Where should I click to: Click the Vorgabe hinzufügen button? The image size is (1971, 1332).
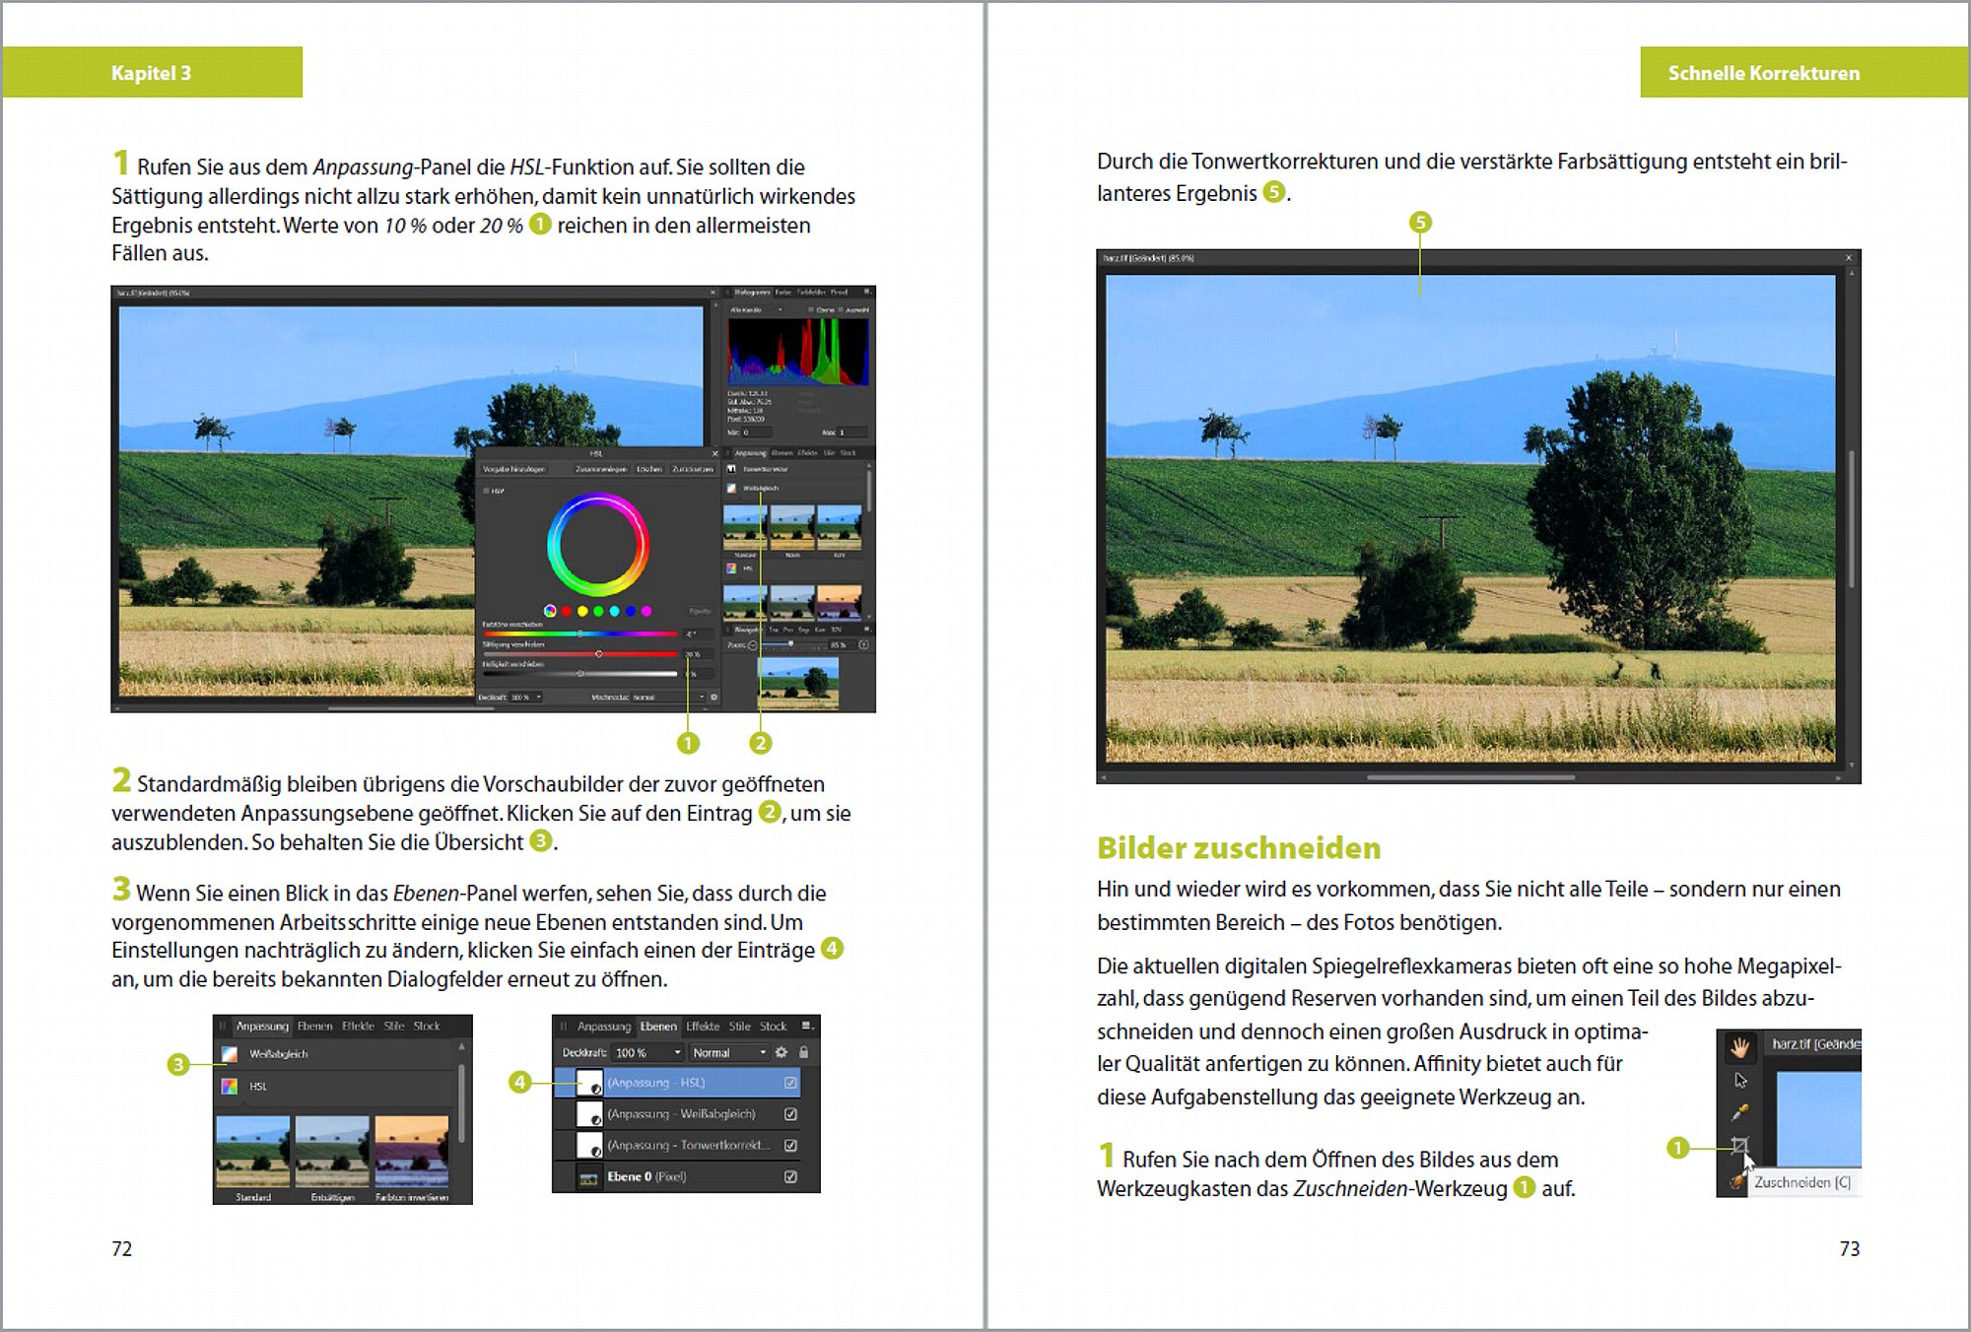513,469
